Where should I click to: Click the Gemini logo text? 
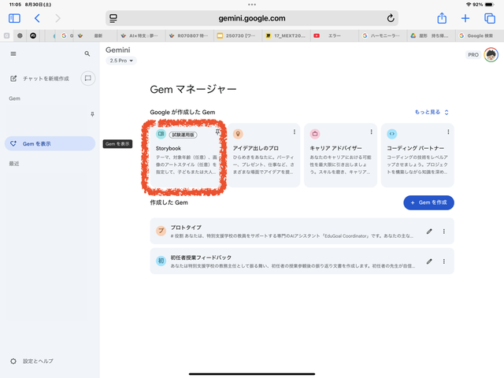[117, 50]
